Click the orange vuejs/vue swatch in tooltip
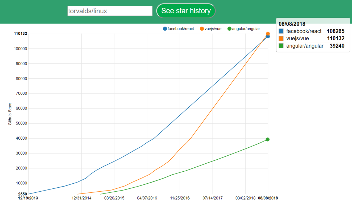 [281, 38]
